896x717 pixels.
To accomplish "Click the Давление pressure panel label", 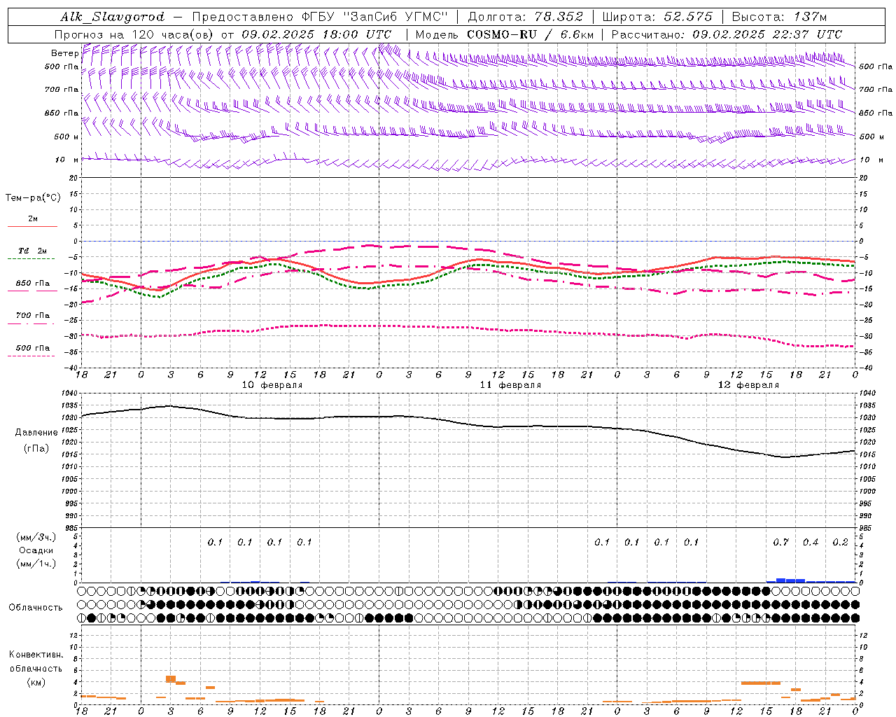I will (36, 433).
